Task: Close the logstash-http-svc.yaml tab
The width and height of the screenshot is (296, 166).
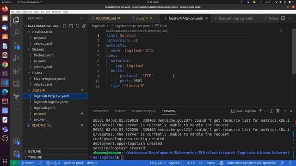Action: point(207,18)
